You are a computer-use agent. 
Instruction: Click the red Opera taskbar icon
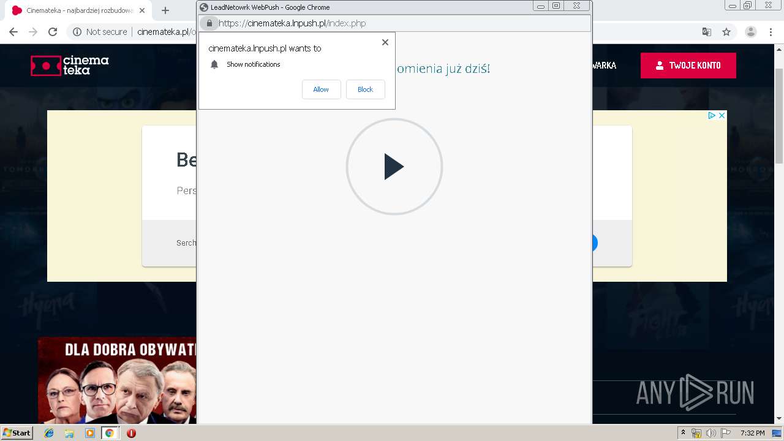(131, 433)
